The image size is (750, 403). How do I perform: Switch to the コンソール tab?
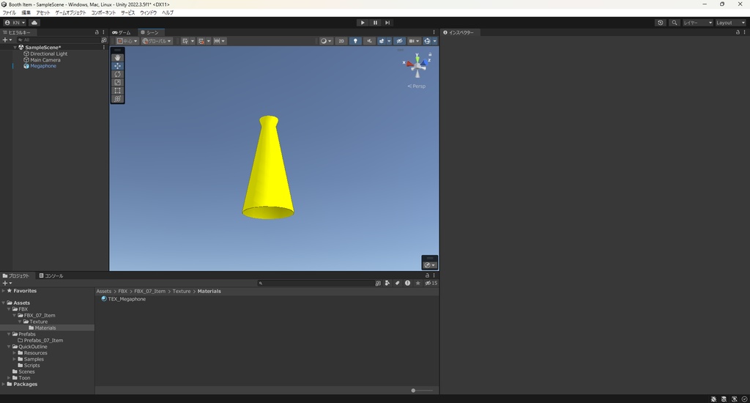coord(51,276)
